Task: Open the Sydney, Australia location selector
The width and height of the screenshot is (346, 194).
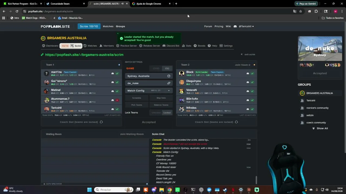Action: click(149, 76)
